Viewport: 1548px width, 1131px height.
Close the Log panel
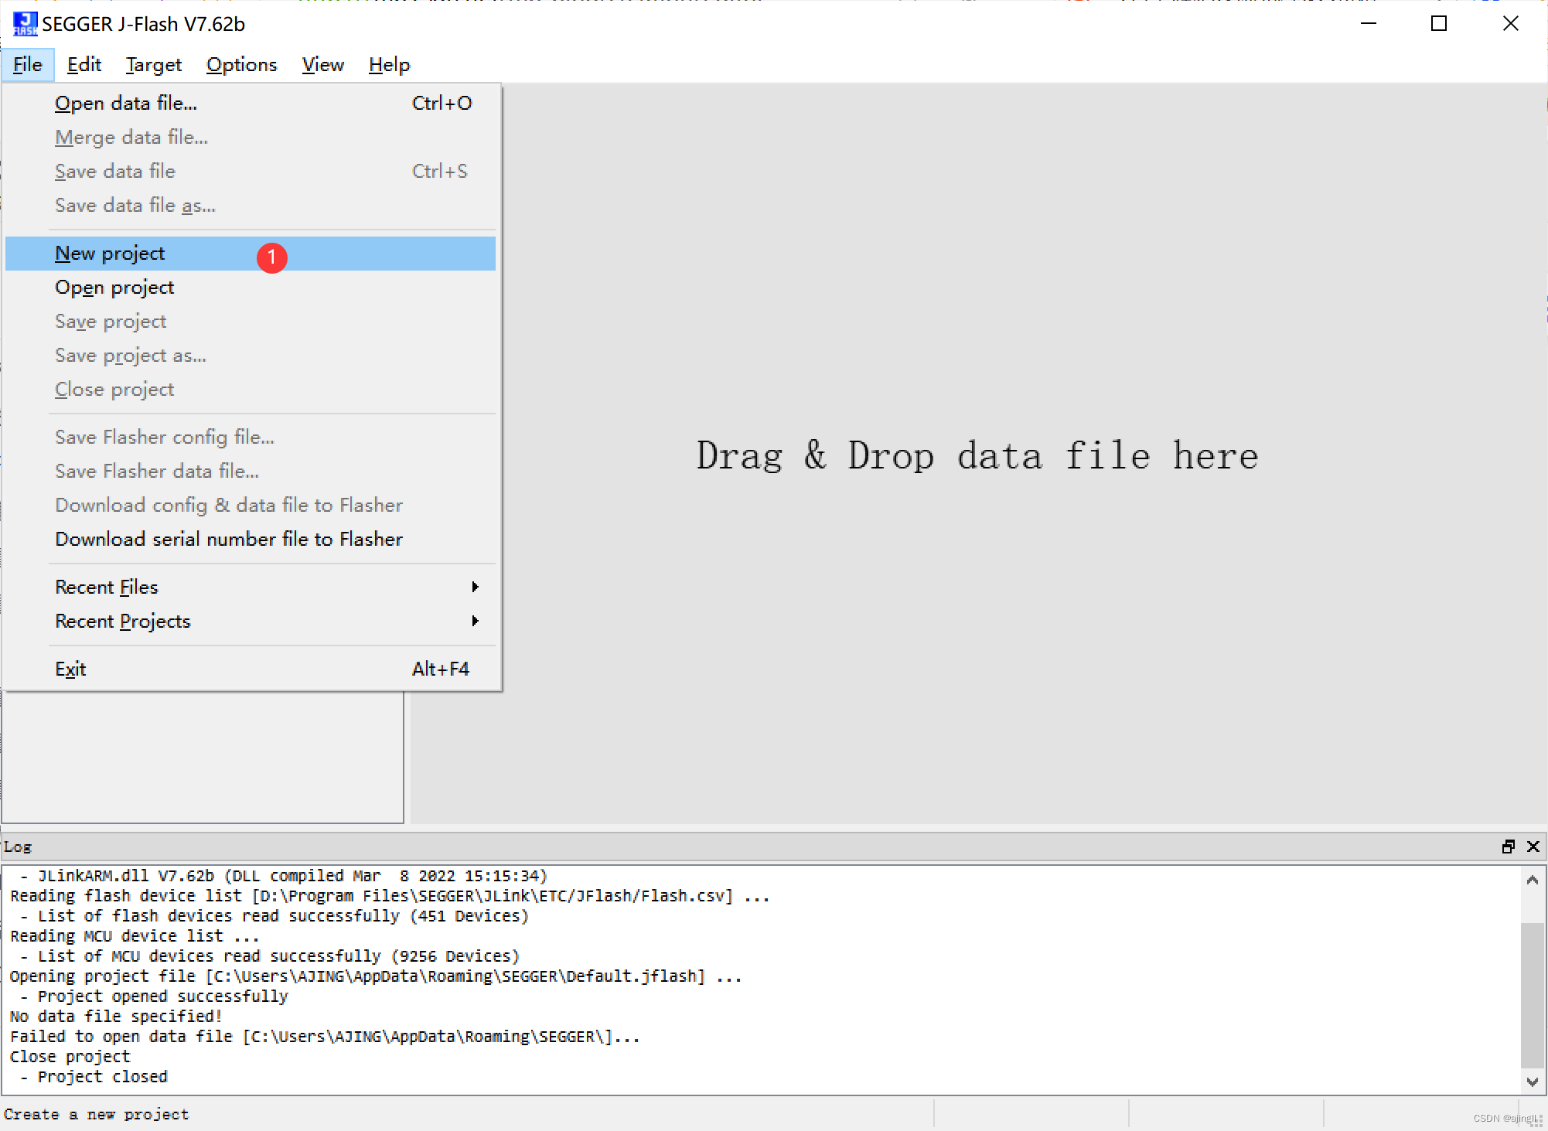tap(1533, 847)
